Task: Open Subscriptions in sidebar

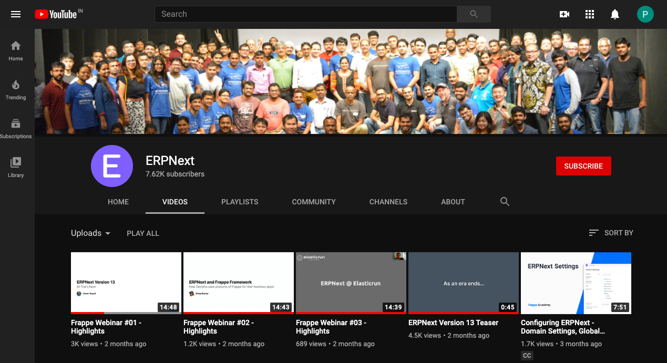Action: 16,129
